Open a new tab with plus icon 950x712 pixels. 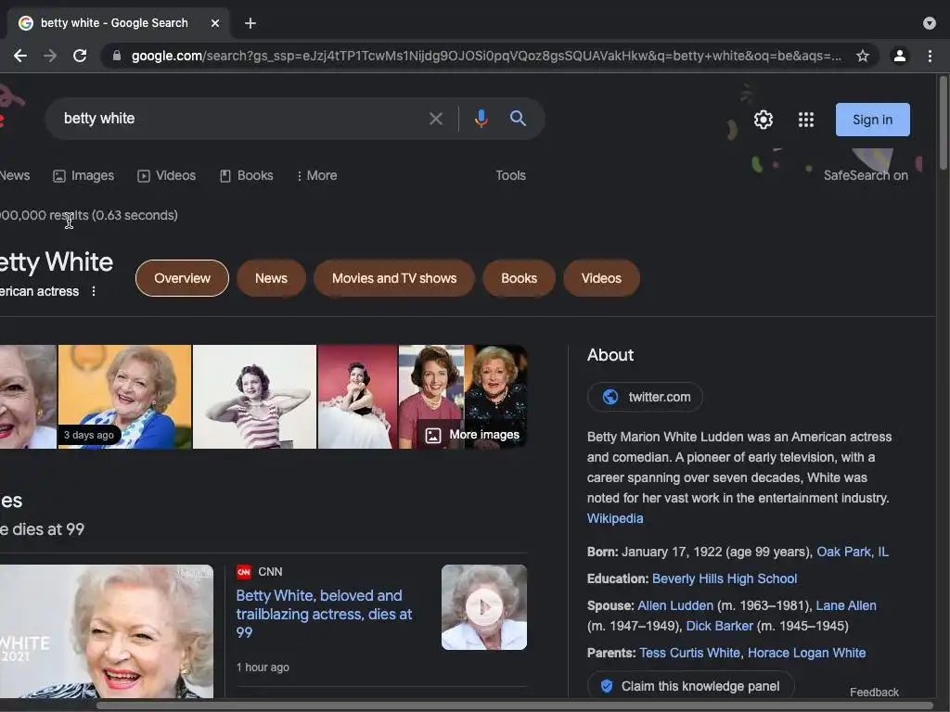(x=250, y=23)
